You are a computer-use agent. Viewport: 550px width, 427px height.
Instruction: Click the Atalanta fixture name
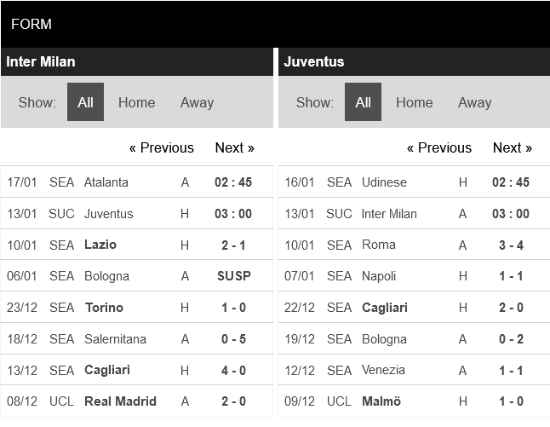[x=106, y=182]
